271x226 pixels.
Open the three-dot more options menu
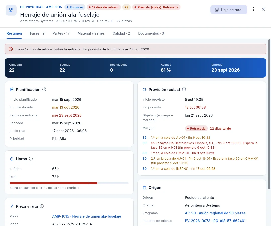(x=253, y=9)
